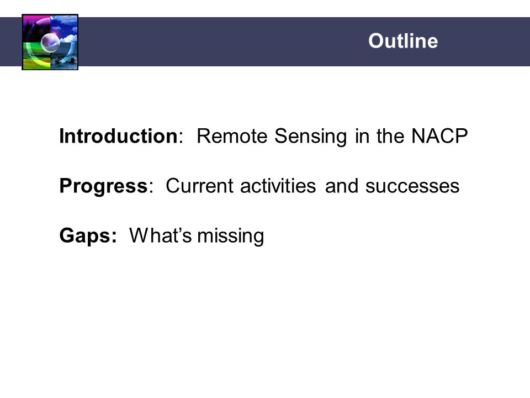This screenshot has width=530, height=398.
Task: Click the green landscape quadrant of logo
Action: [36, 55]
